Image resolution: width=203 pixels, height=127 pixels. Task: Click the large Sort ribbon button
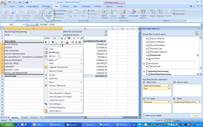click(75, 13)
